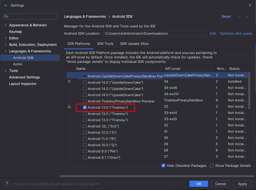
Task: Check the Android 12.0 S checkbox
Action: 85,132
